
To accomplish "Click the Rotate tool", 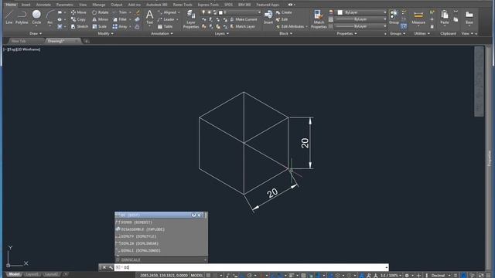I will (x=100, y=12).
